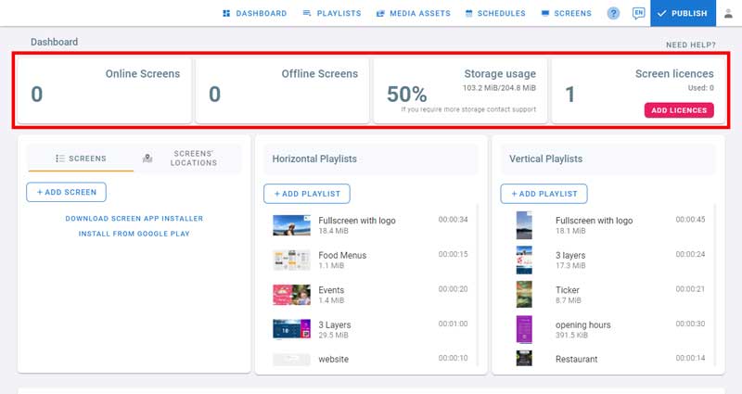Viewport: 742px width, 394px height.
Task: Click the help question mark icon
Action: tap(613, 13)
